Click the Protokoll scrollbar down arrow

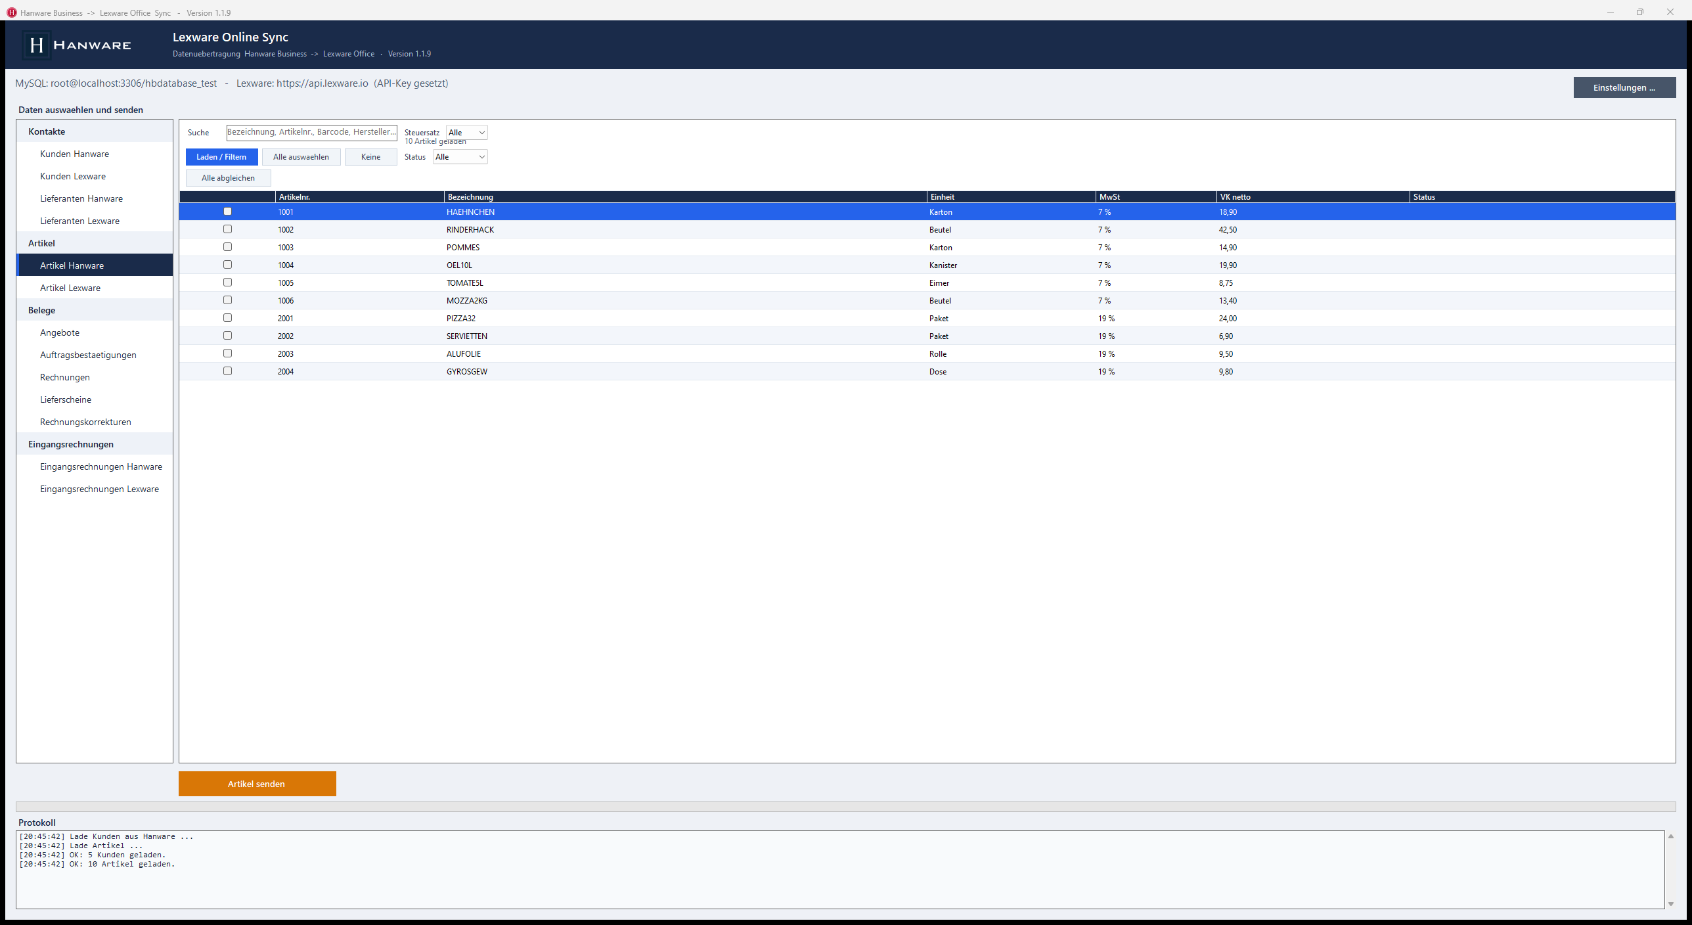pyautogui.click(x=1671, y=904)
